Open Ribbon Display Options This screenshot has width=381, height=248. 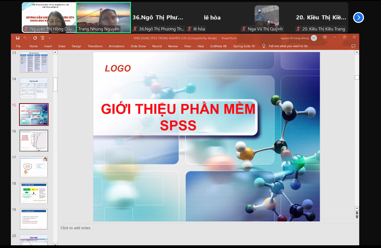point(325,37)
